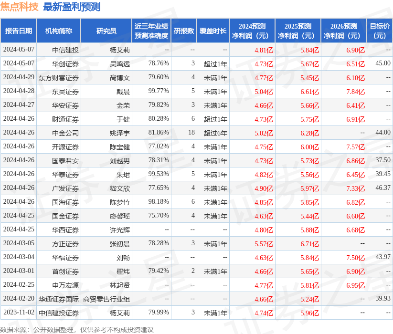Click the 近三年业绩预测准确度 column header

(151, 31)
